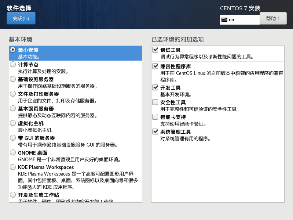Screen dimensions: 293x220
Task: Choose the 开发及生成工作站 radio button
Action: [x=13, y=195]
